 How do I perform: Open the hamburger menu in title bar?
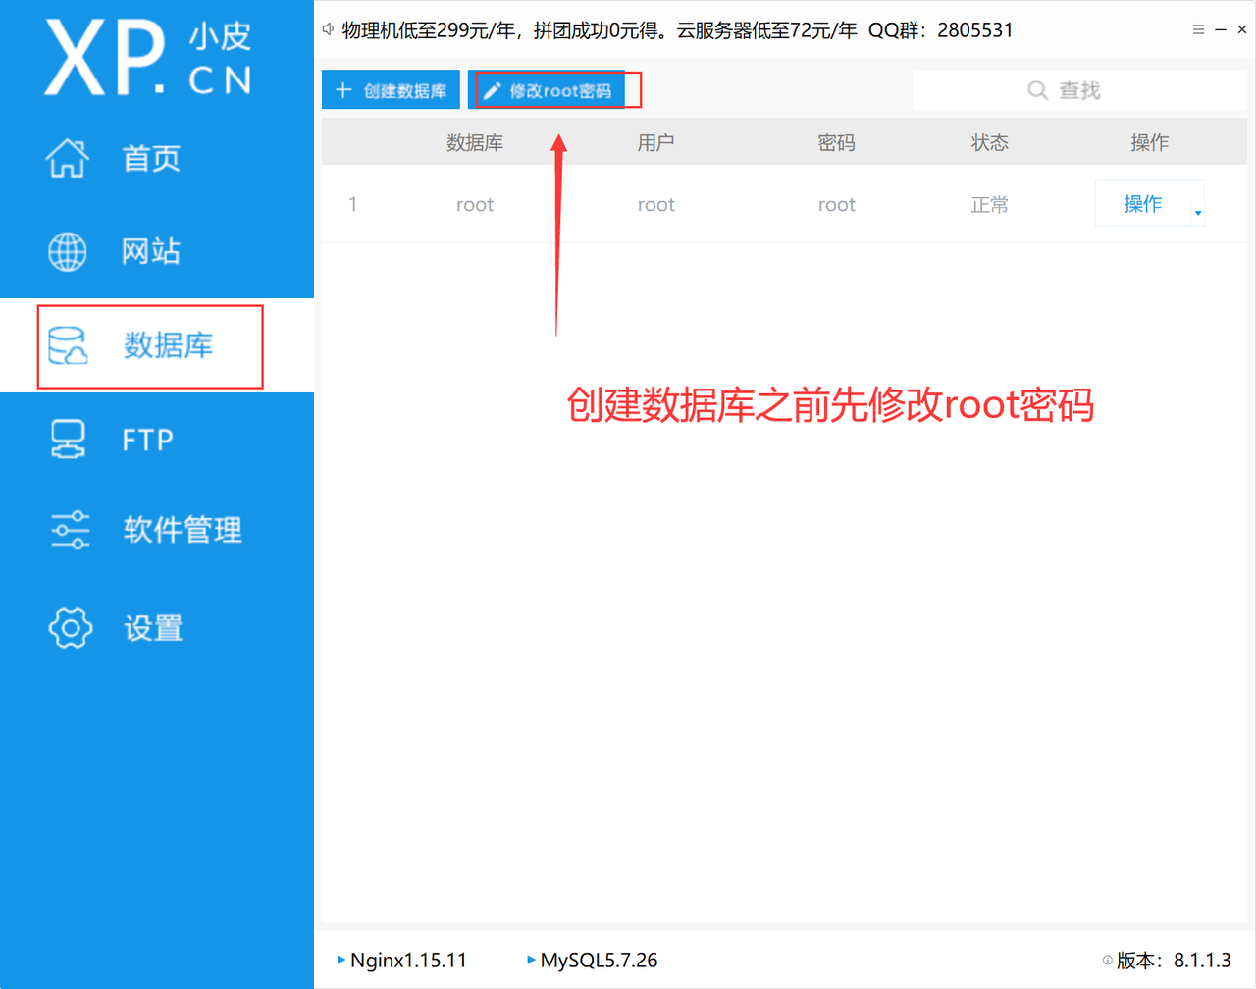click(1198, 29)
